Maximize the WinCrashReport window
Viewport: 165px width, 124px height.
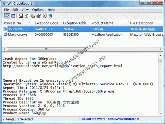click(x=149, y=2)
